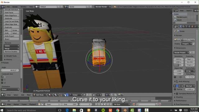Click the play animation button
This screenshot has width=199, height=112.
(105, 104)
